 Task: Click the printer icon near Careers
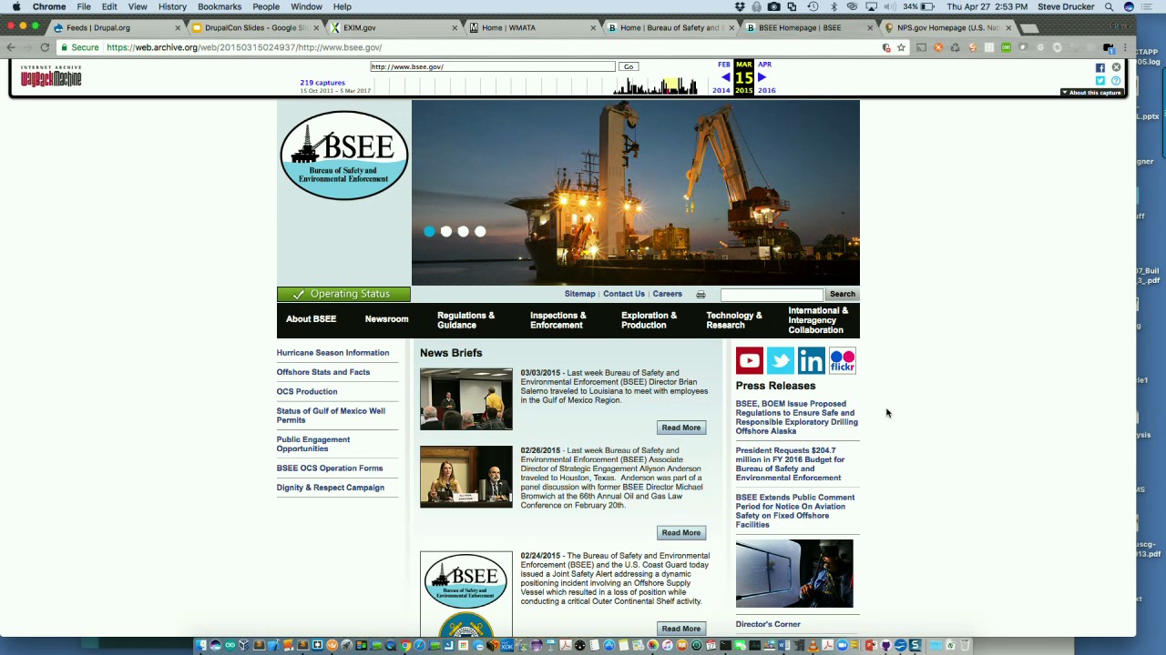click(701, 295)
